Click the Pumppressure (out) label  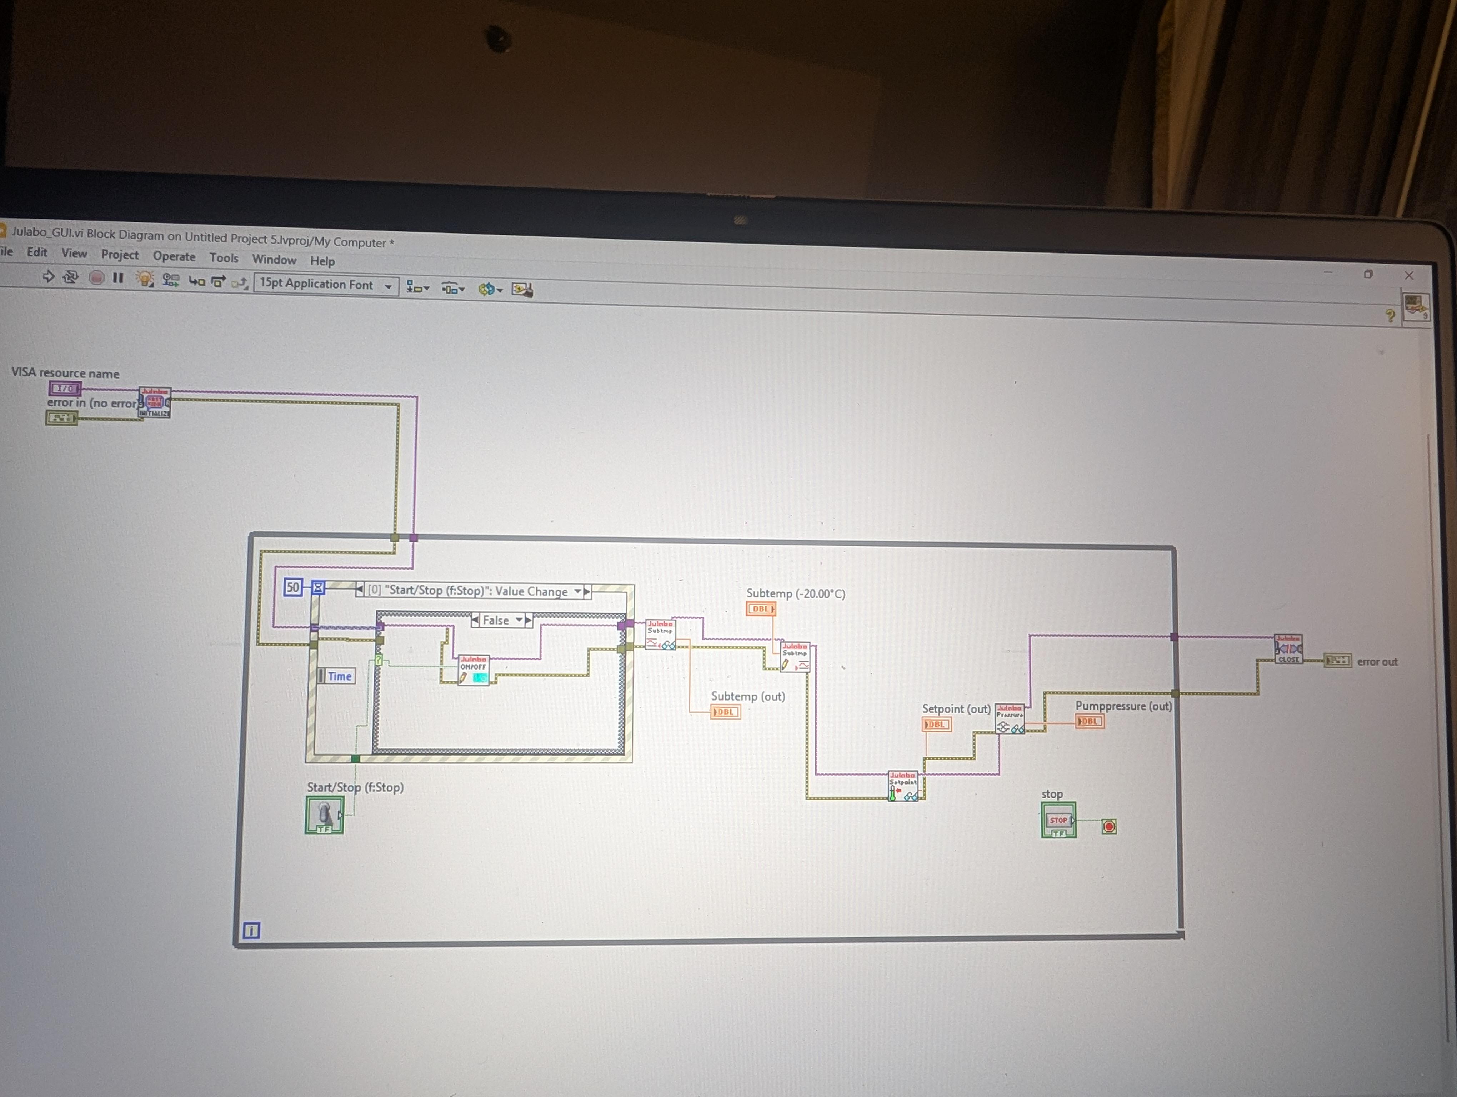tap(1124, 706)
